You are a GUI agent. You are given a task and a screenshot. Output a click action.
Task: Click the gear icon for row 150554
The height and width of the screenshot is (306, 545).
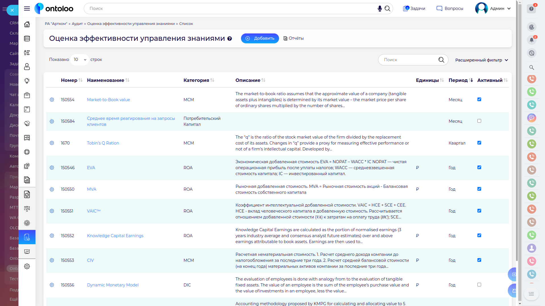[52, 100]
